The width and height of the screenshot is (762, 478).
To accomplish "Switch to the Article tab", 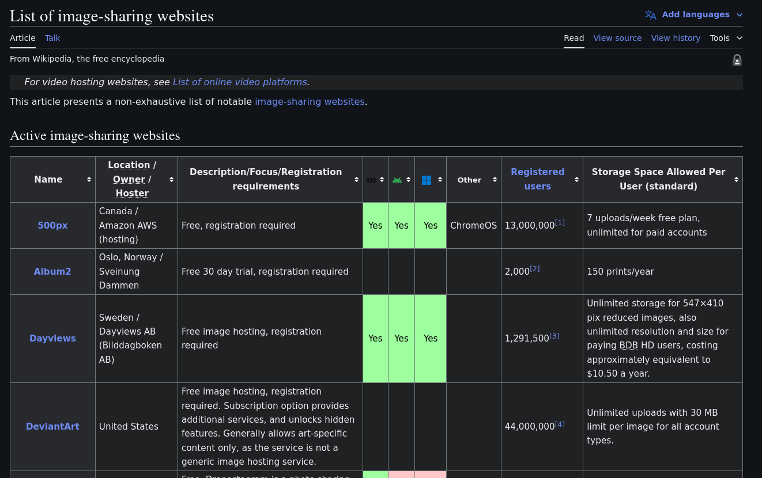I will (x=22, y=38).
